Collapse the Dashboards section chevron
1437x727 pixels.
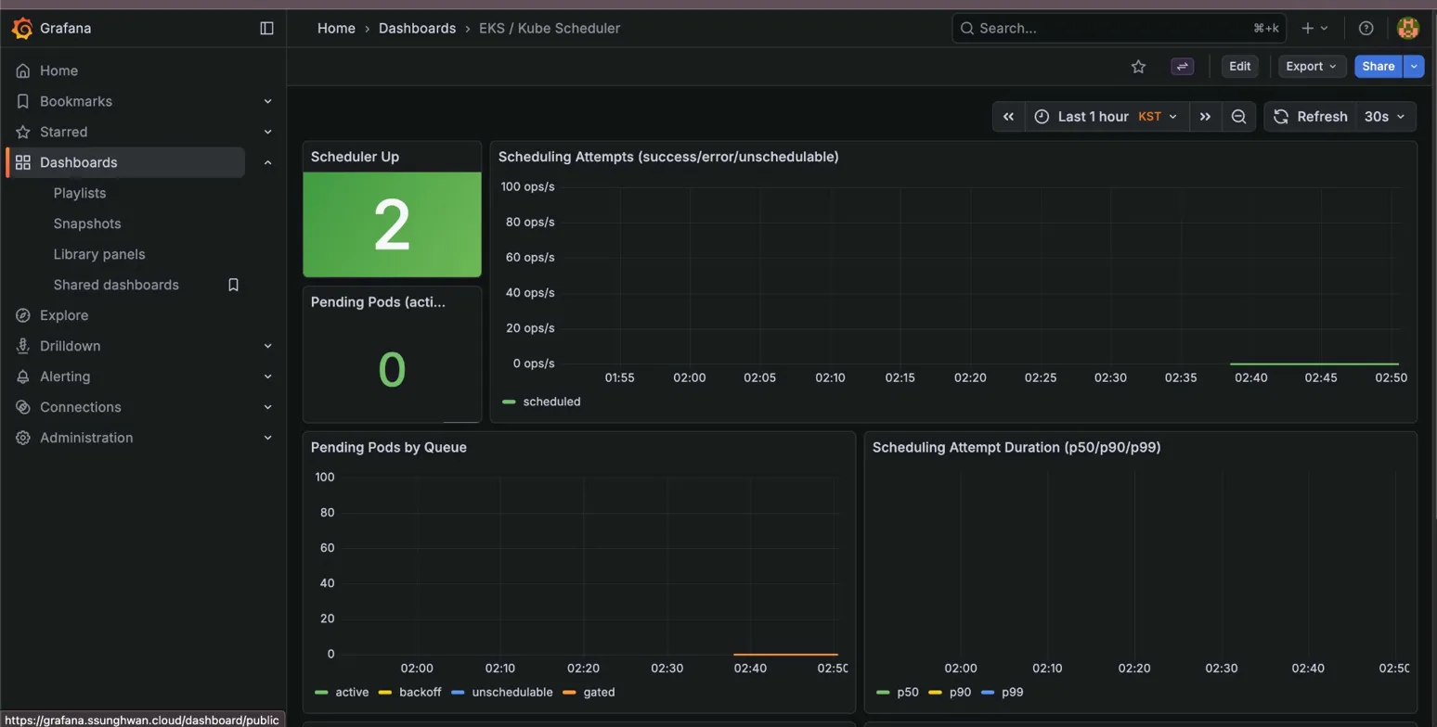tap(267, 162)
